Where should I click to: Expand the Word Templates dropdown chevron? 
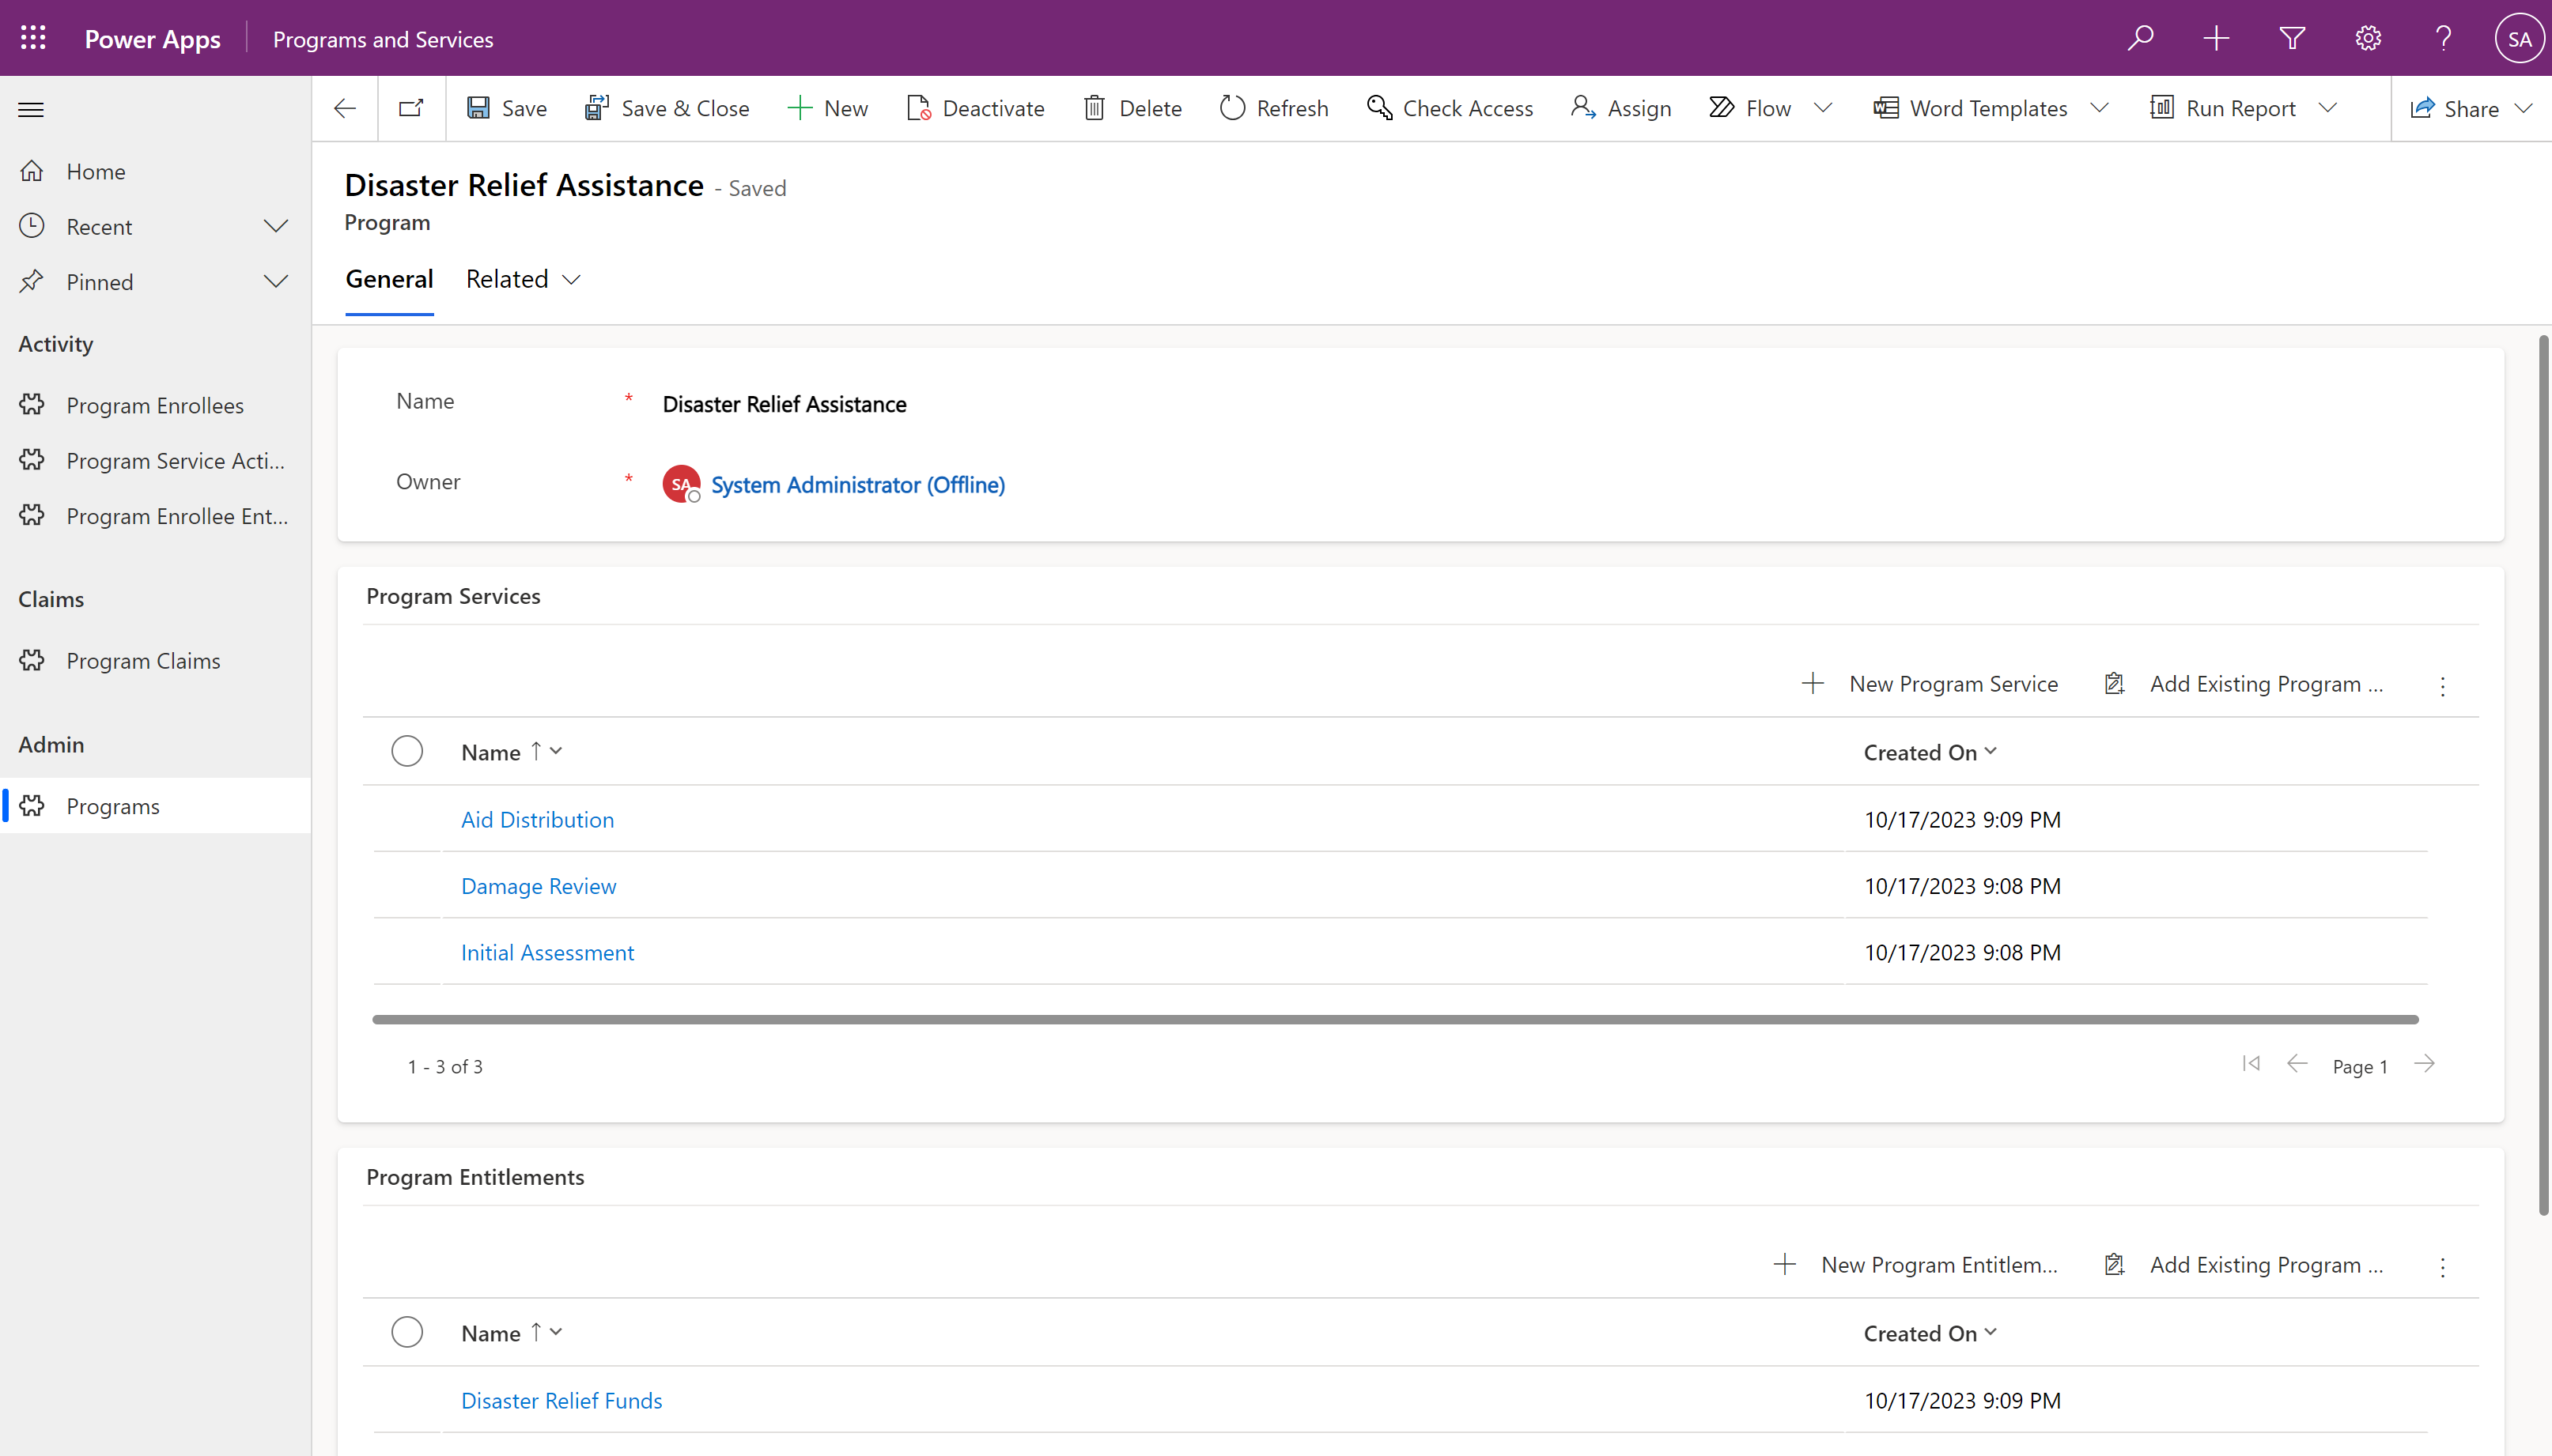[x=2100, y=108]
